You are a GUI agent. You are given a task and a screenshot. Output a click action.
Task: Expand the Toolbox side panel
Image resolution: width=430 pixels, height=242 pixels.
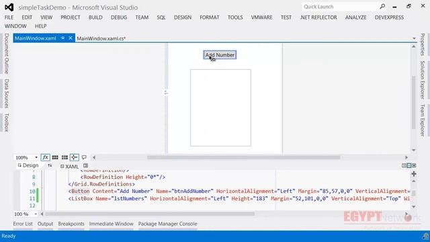pos(7,122)
